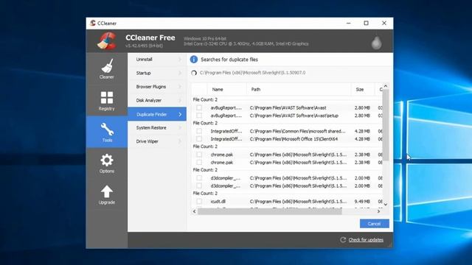
Task: Sort results by Path column
Action: 299,89
